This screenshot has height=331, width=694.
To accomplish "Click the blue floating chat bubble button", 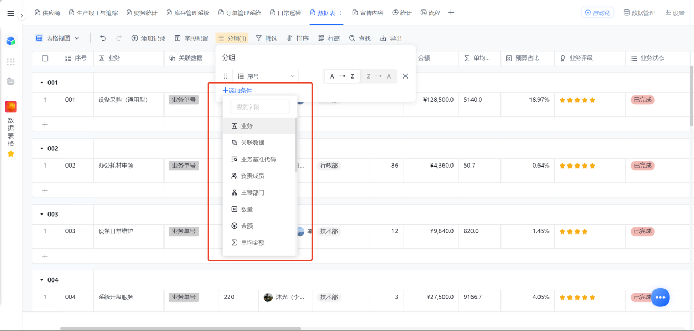I will pyautogui.click(x=660, y=297).
